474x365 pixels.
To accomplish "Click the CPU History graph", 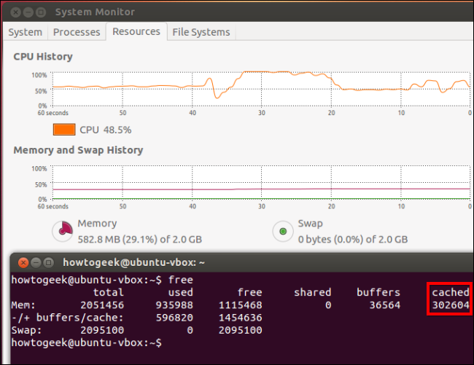I will coord(261,90).
